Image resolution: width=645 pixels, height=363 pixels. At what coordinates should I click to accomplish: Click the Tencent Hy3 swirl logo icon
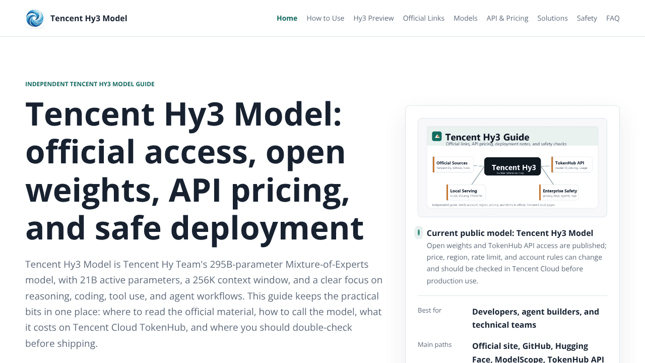point(35,18)
